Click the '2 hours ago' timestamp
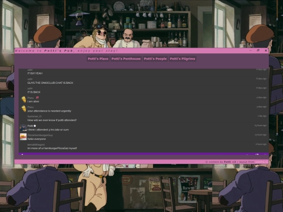This screenshot has width=283, height=212. [x=261, y=144]
